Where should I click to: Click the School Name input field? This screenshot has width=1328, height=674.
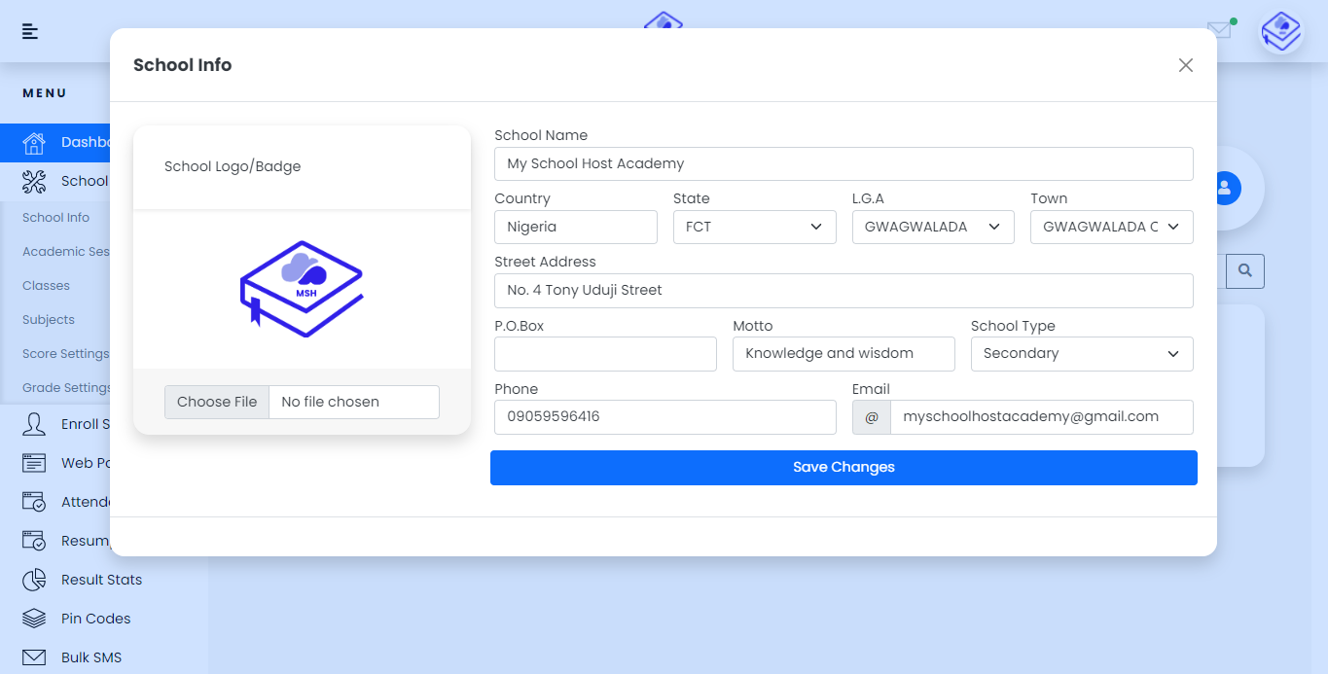coord(843,163)
